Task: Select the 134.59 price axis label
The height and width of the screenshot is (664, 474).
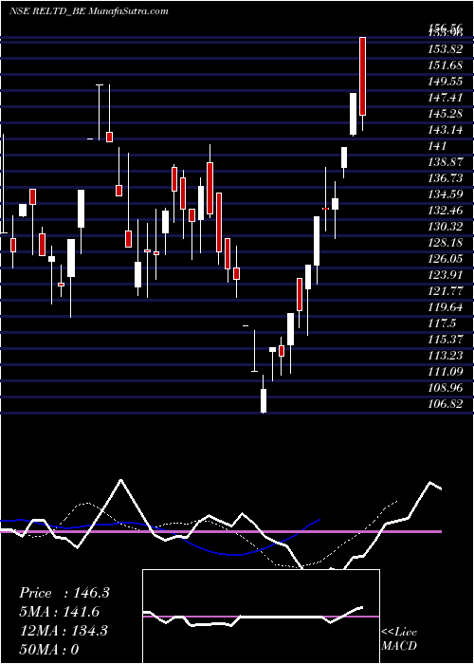Action: 445,194
